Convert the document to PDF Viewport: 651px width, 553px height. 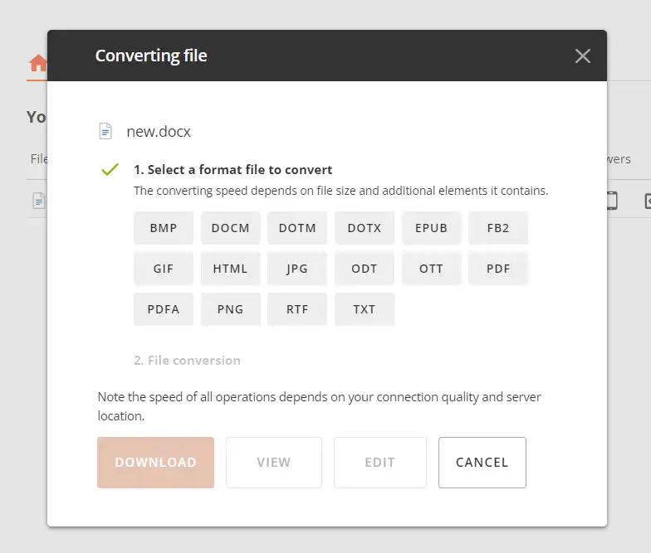(x=498, y=269)
